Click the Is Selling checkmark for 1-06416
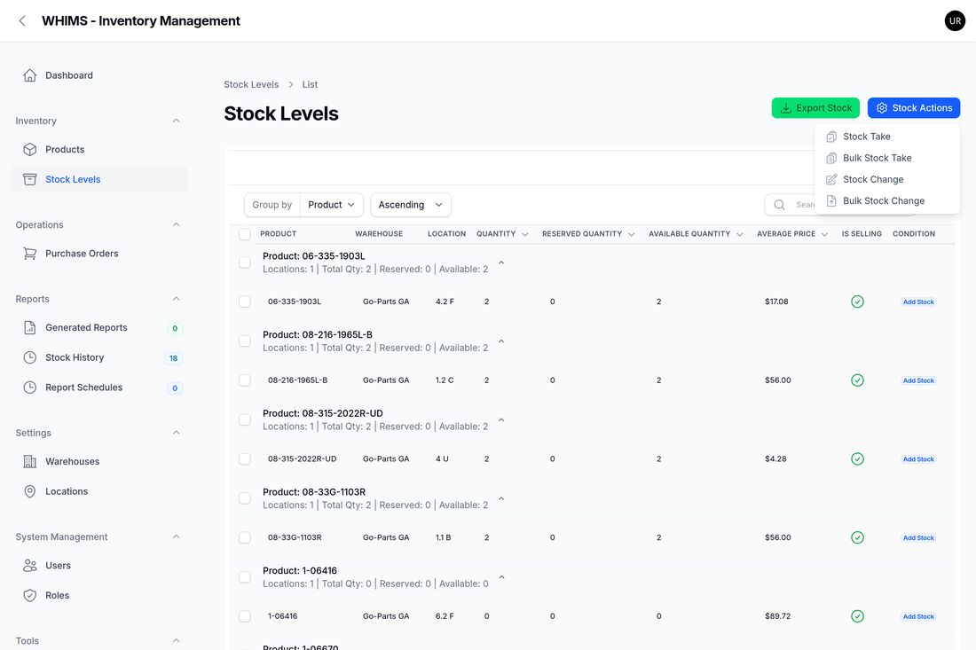Screen dimensions: 976x650 pos(857,616)
